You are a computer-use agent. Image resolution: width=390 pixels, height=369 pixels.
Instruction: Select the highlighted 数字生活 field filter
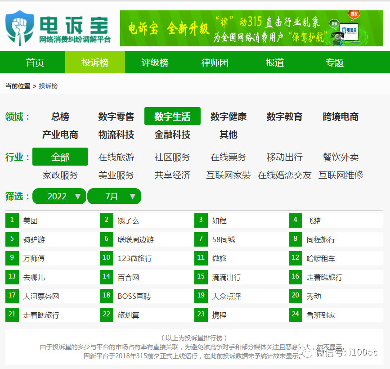point(172,116)
